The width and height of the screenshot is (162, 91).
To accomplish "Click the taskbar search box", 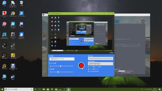I will tap(19, 89).
